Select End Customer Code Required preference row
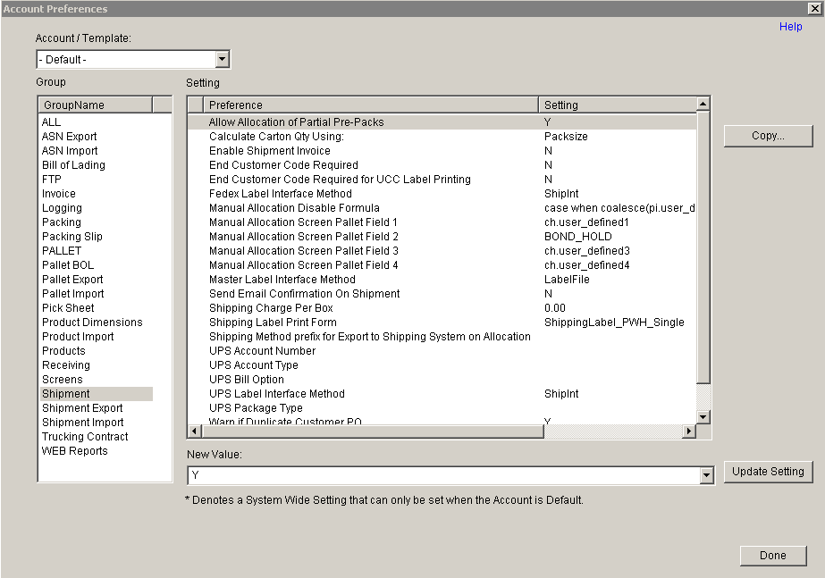Screen dimensions: 825x578 click(442, 165)
